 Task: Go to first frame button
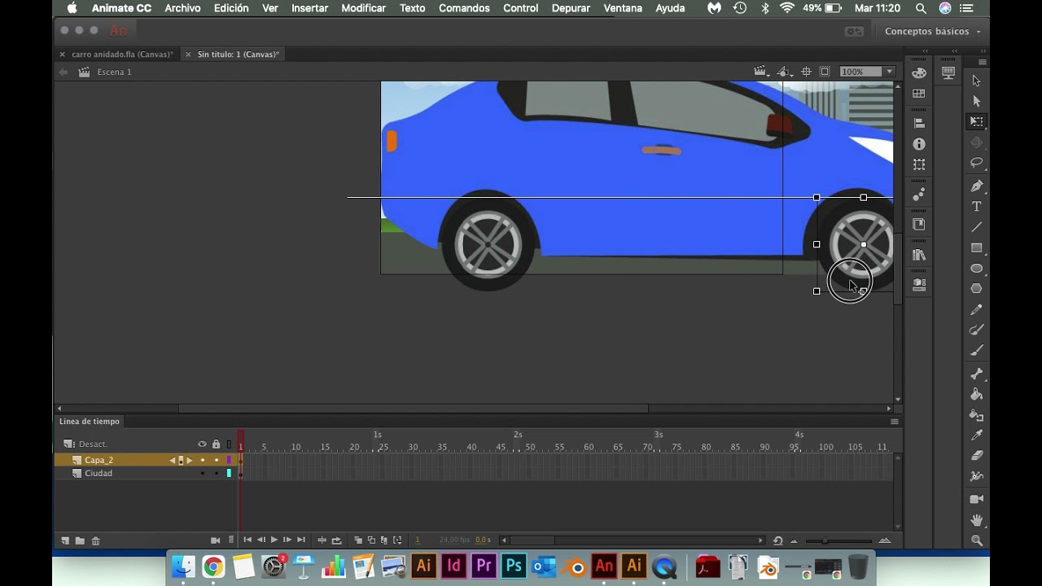[247, 540]
